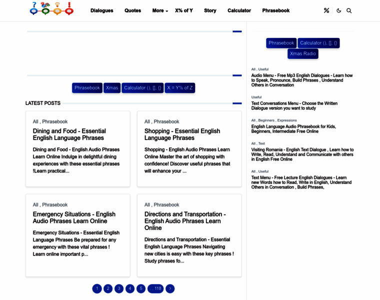Open the search magnifier icon
The width and height of the screenshot is (380, 300).
349,10
